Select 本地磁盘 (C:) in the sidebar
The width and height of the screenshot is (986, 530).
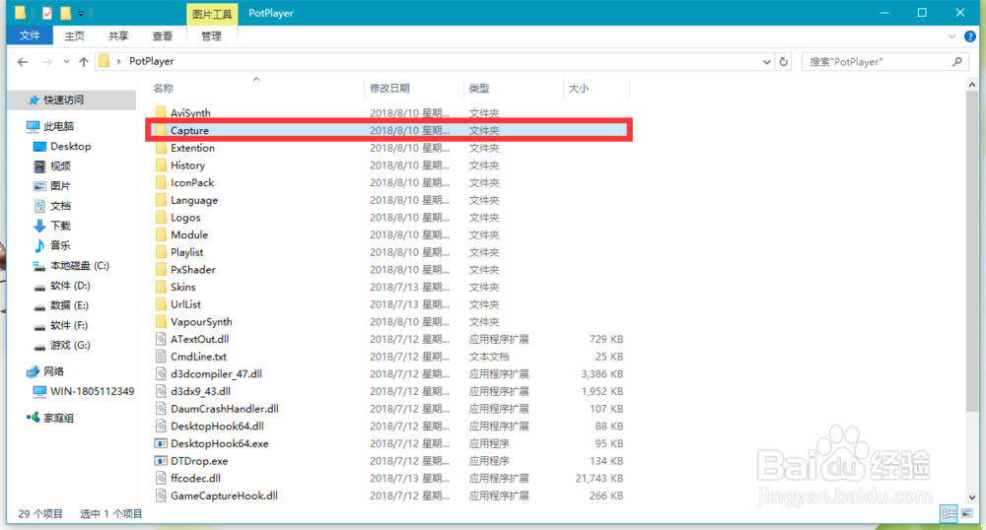79,265
